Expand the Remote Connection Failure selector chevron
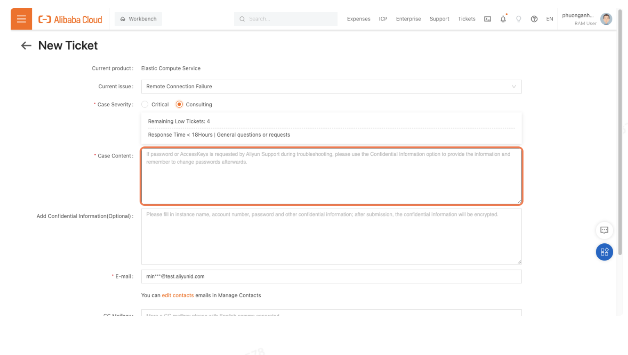 click(x=514, y=86)
